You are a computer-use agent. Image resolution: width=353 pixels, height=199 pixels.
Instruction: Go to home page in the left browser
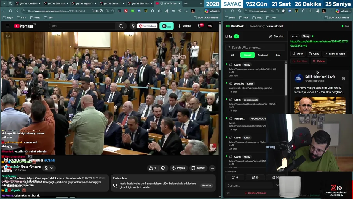[x=17, y=11]
